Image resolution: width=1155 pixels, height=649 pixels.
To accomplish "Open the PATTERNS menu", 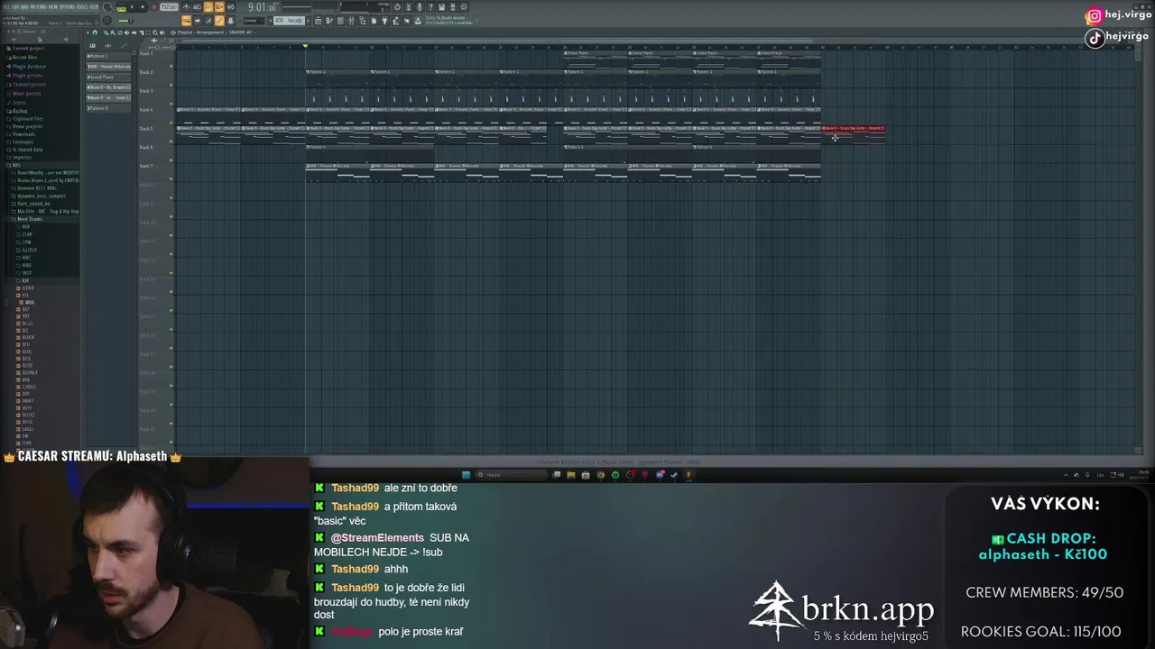I will click(x=38, y=6).
